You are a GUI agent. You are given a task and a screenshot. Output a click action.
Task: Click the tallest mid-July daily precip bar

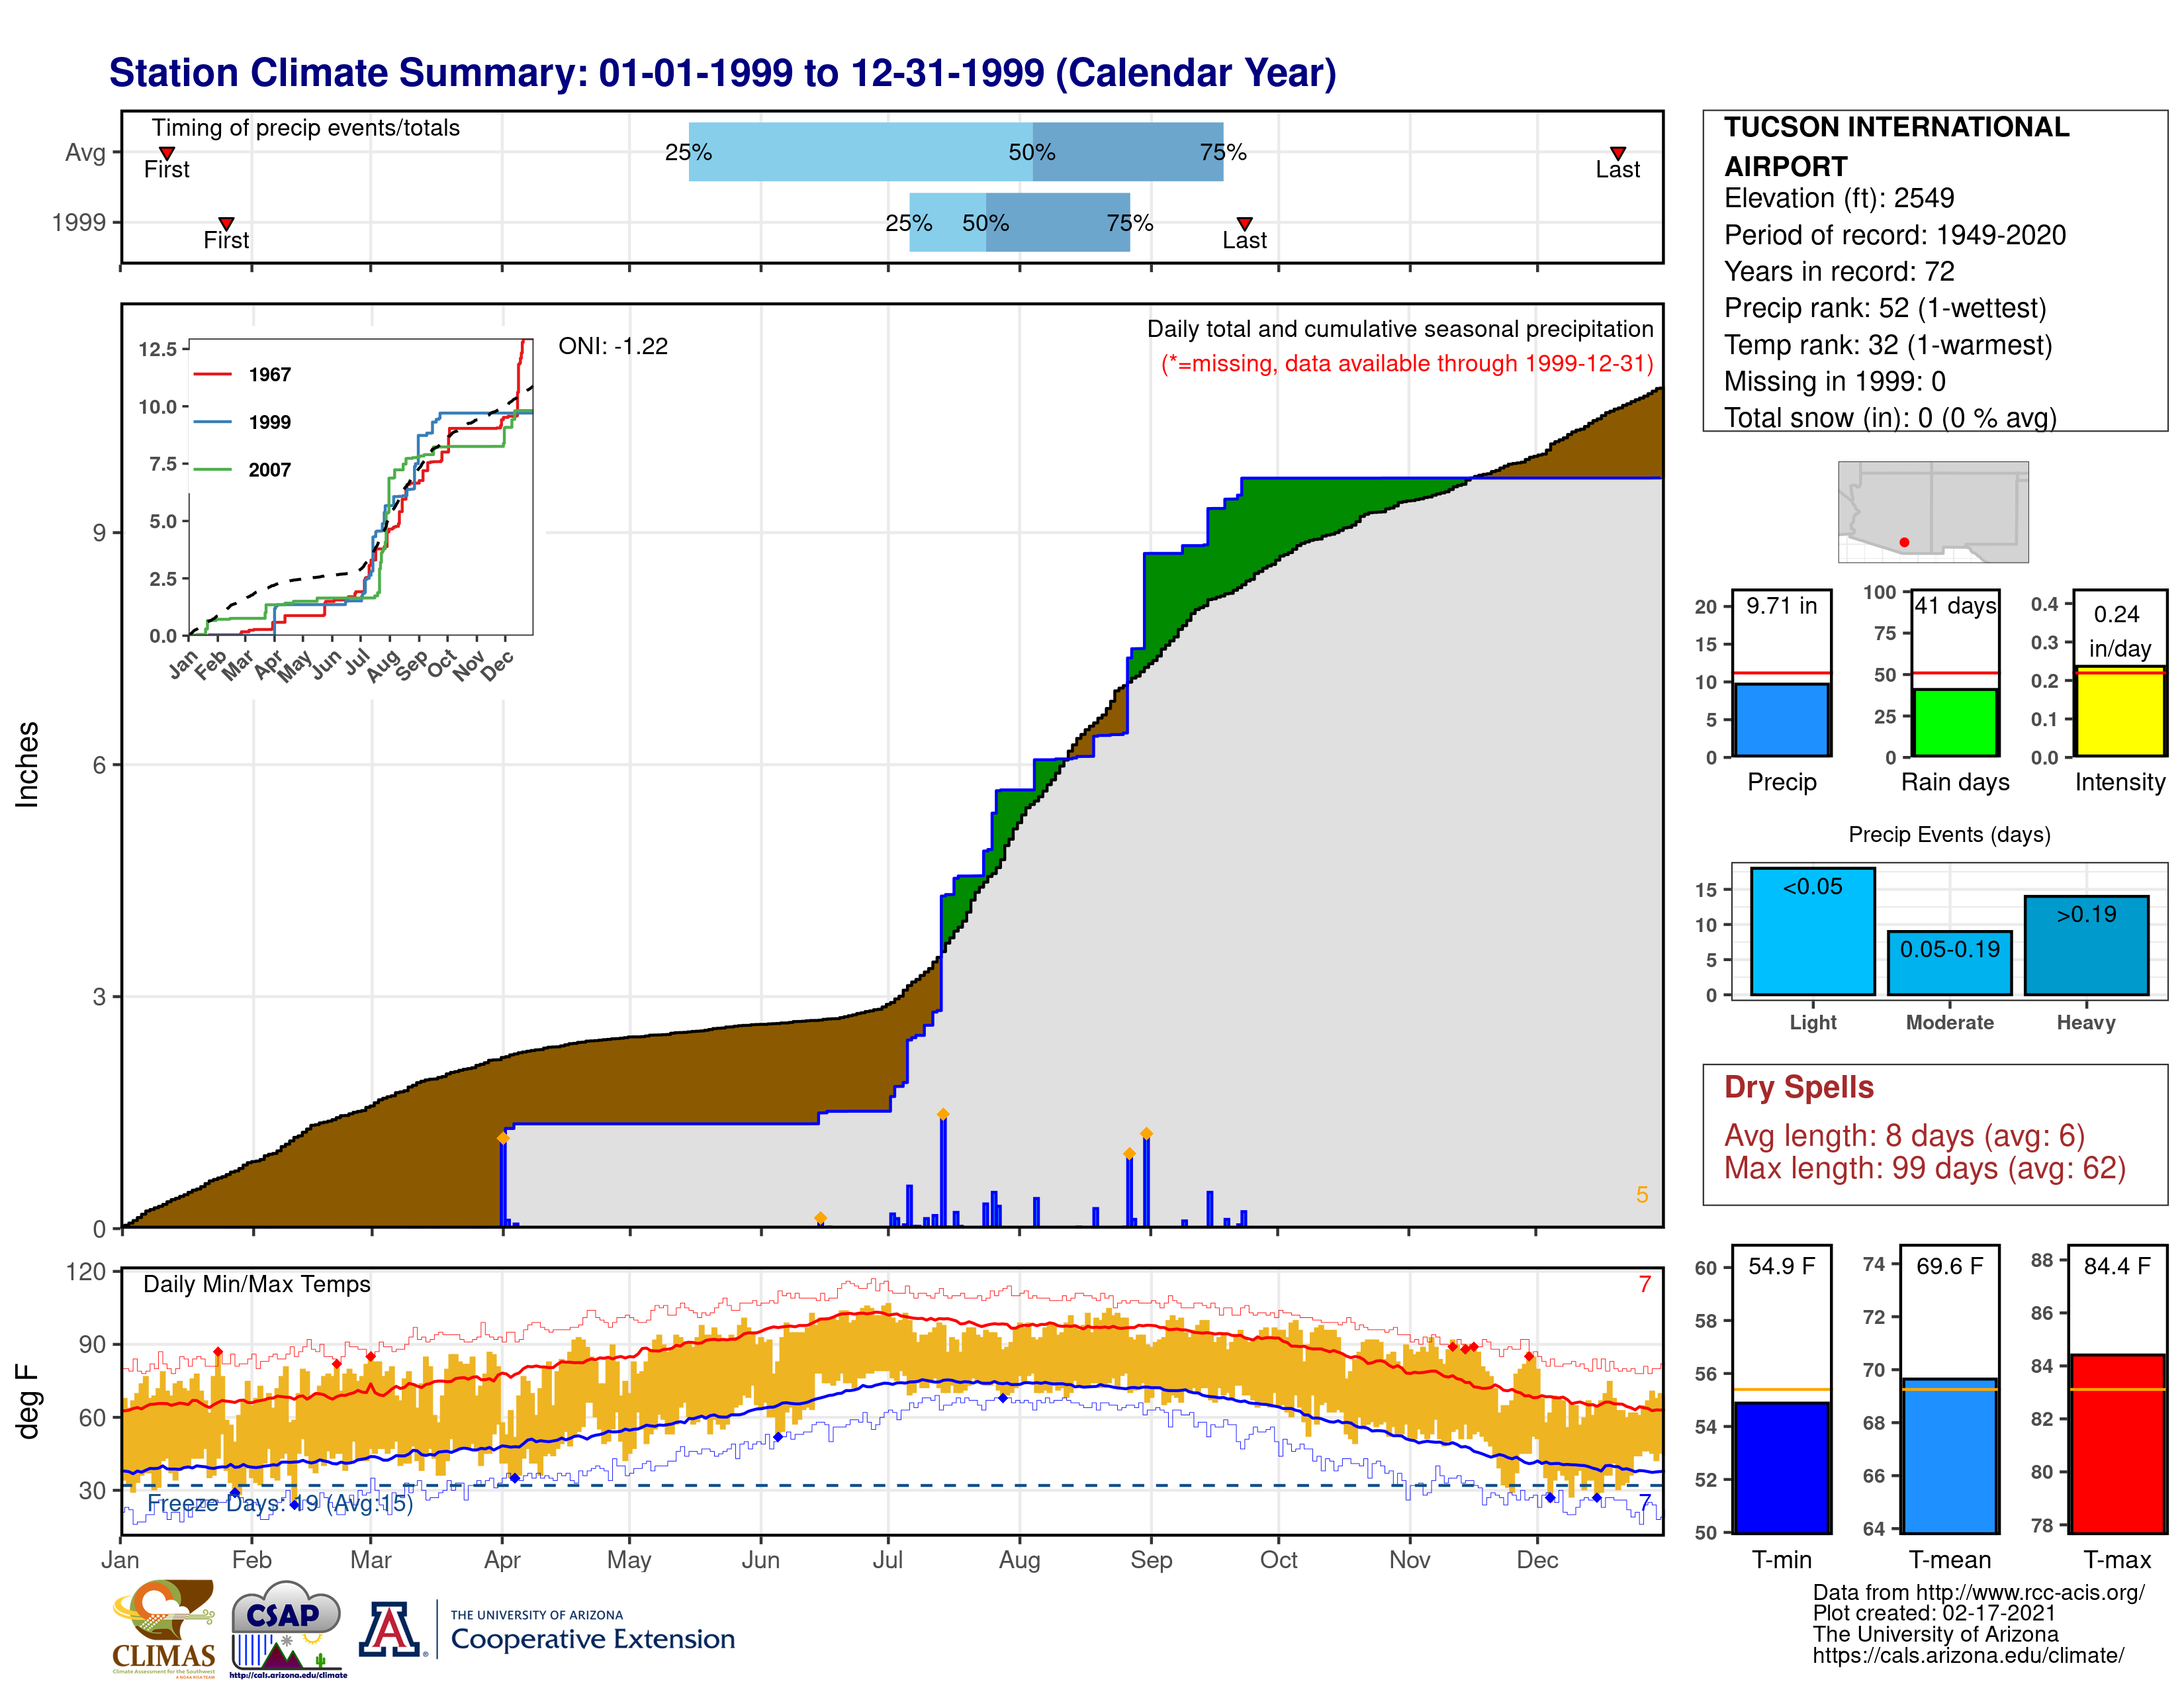[943, 1171]
